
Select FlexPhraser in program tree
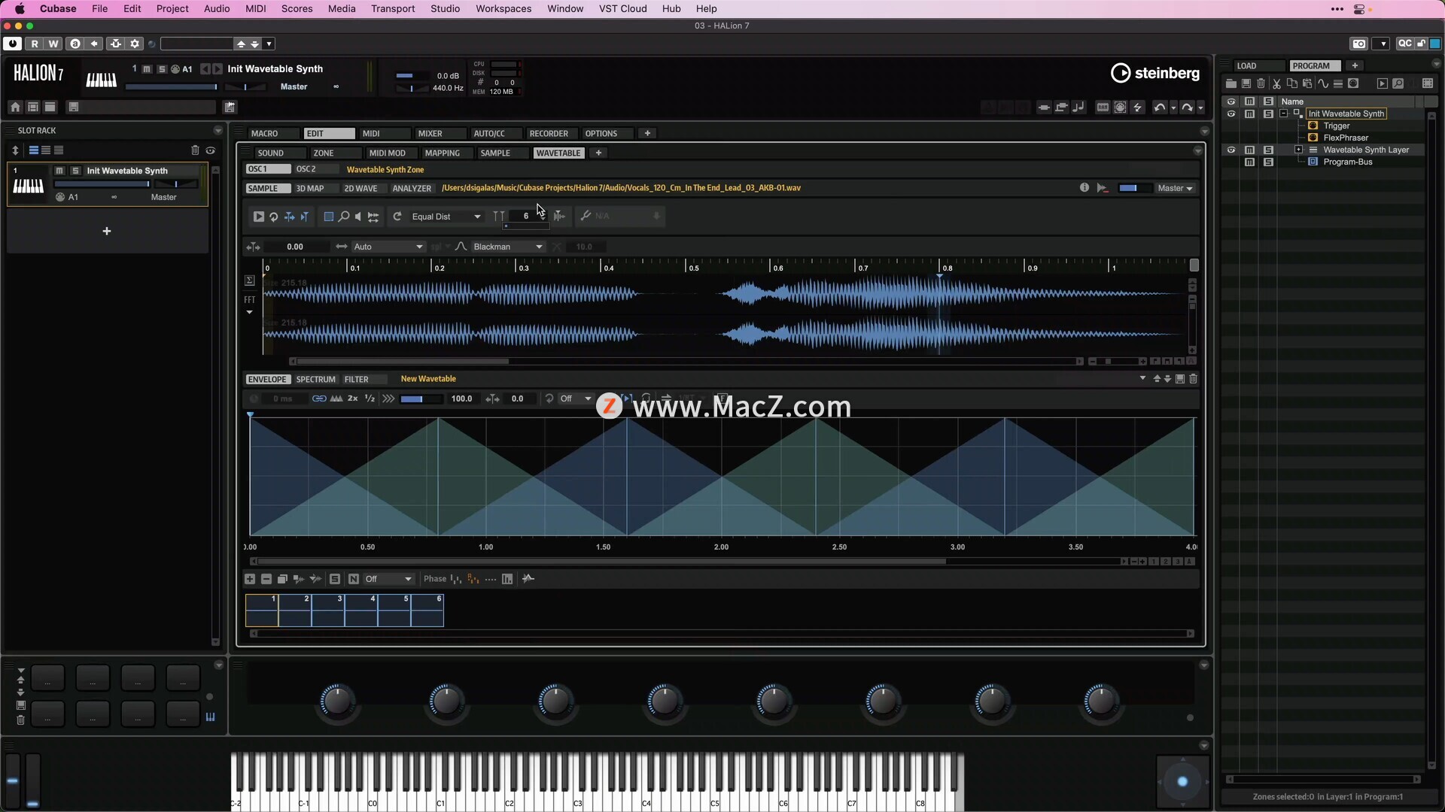1346,138
